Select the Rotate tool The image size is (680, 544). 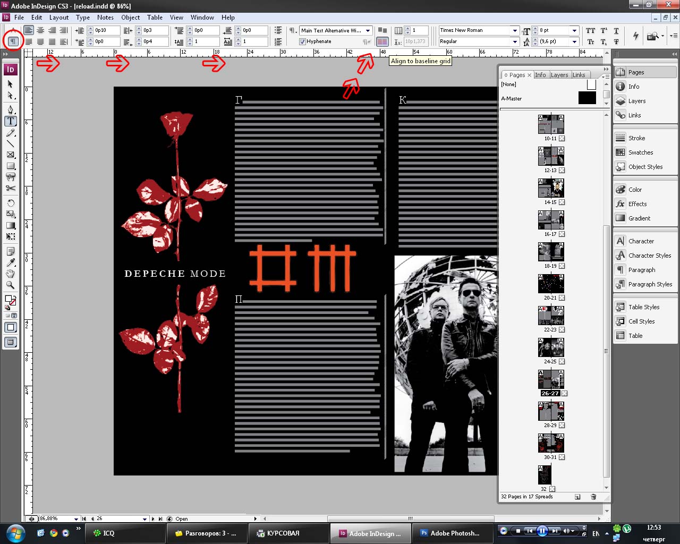point(10,203)
